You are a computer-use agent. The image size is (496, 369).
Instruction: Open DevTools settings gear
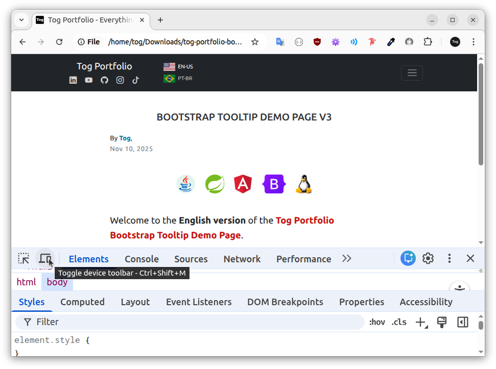tap(428, 258)
